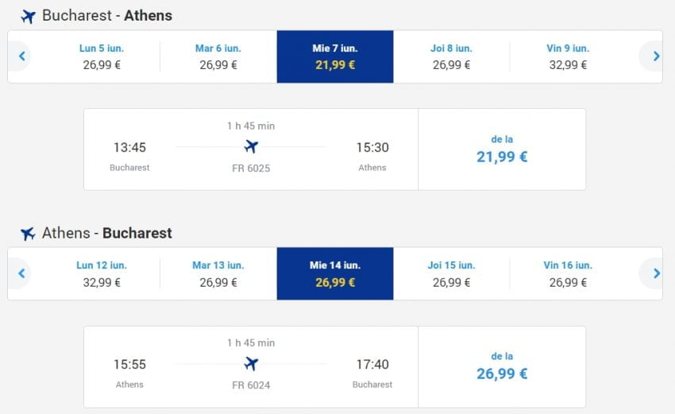Image resolution: width=675 pixels, height=414 pixels.
Task: Show later return dates with right arrow
Action: click(655, 273)
